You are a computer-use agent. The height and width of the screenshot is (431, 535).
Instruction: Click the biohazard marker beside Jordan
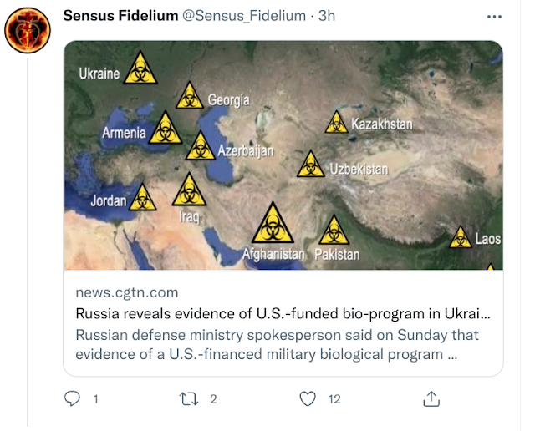(142, 197)
